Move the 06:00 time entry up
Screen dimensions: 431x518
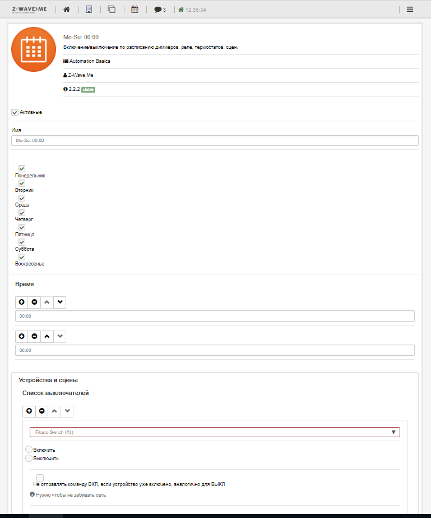pyautogui.click(x=47, y=336)
